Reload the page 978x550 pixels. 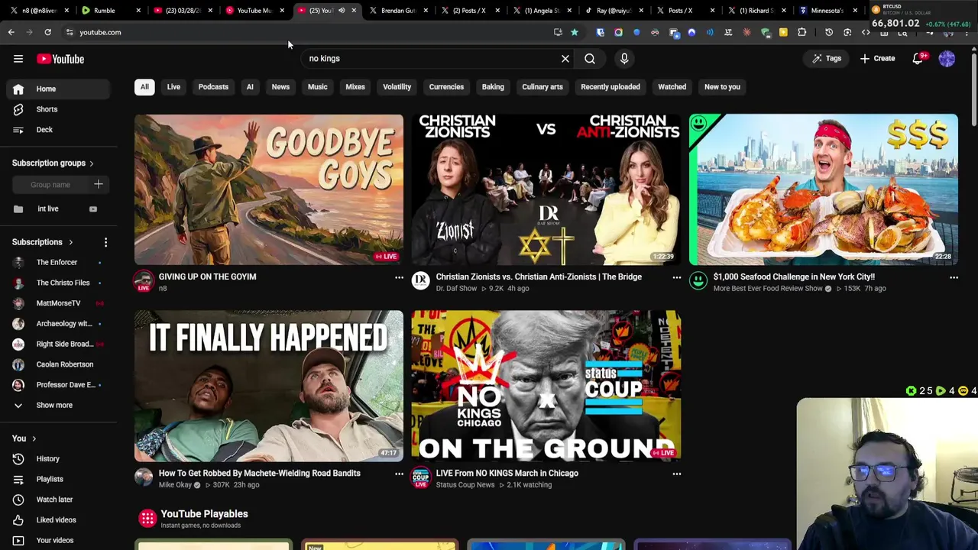(x=47, y=32)
